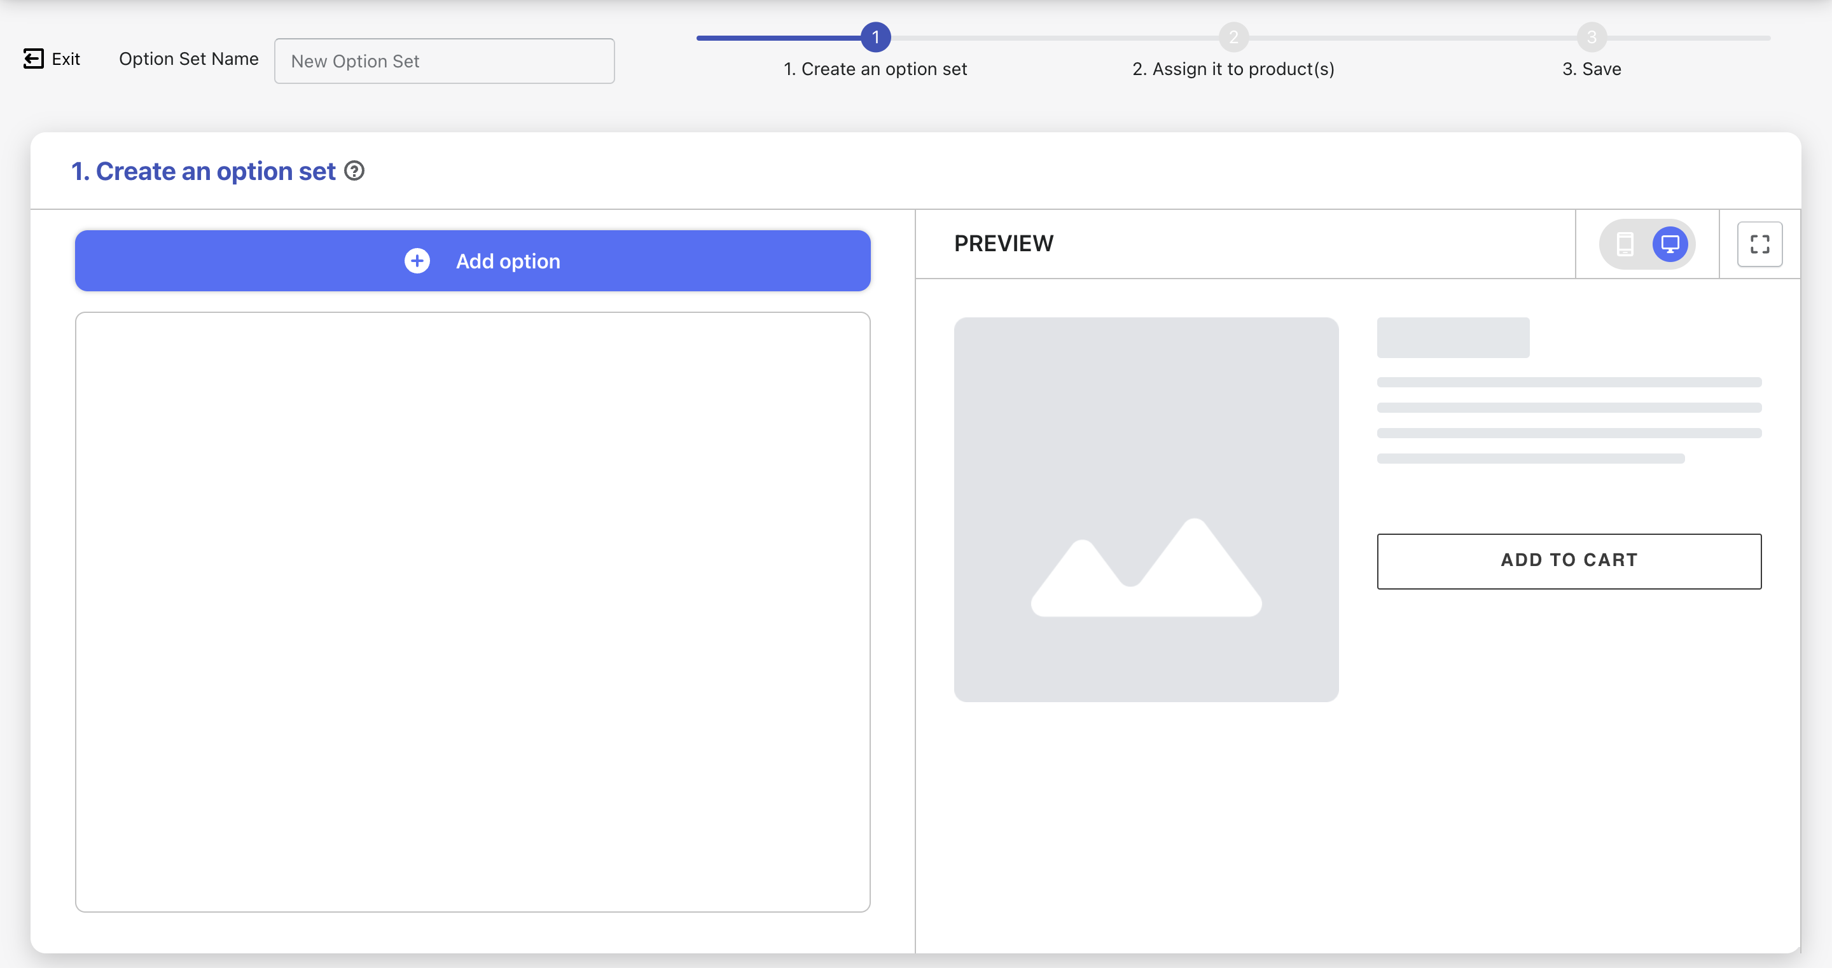Click step 2 circle in progress bar
Viewport: 1832px width, 968px height.
pyautogui.click(x=1233, y=37)
